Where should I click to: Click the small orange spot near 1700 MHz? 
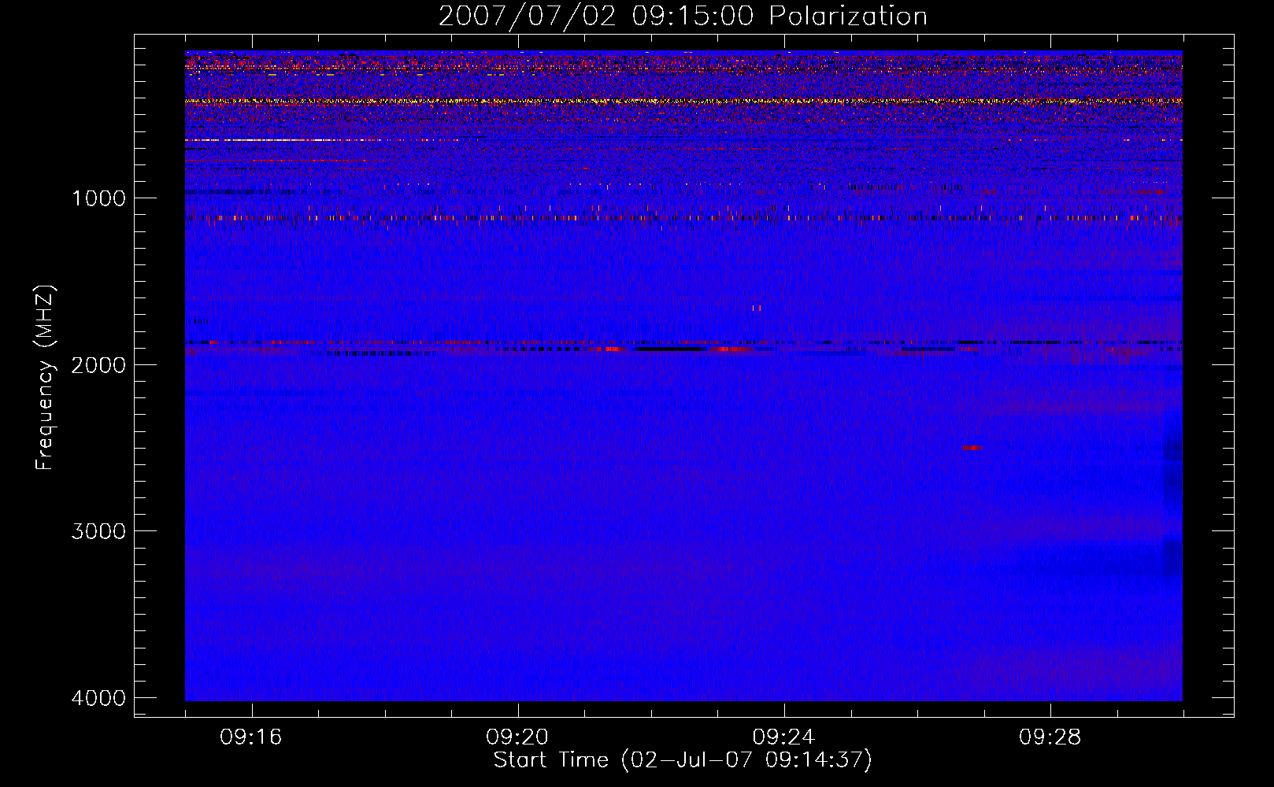point(756,308)
